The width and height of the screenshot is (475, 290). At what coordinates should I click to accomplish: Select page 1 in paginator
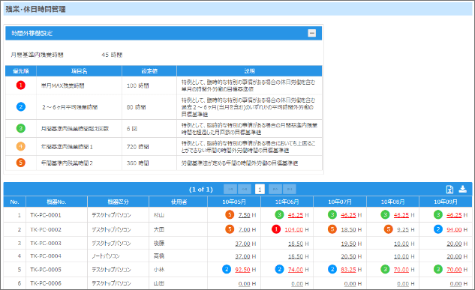260,190
